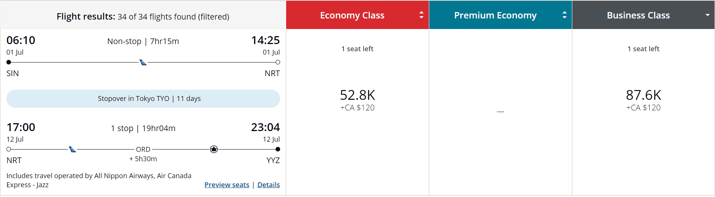Select the Premium Economy column header
Screen dimensions: 715x197
[495, 15]
